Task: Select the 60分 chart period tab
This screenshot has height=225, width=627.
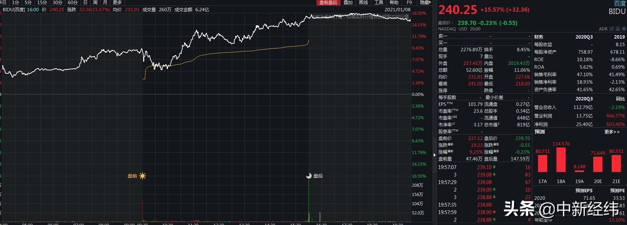Action: (73, 2)
